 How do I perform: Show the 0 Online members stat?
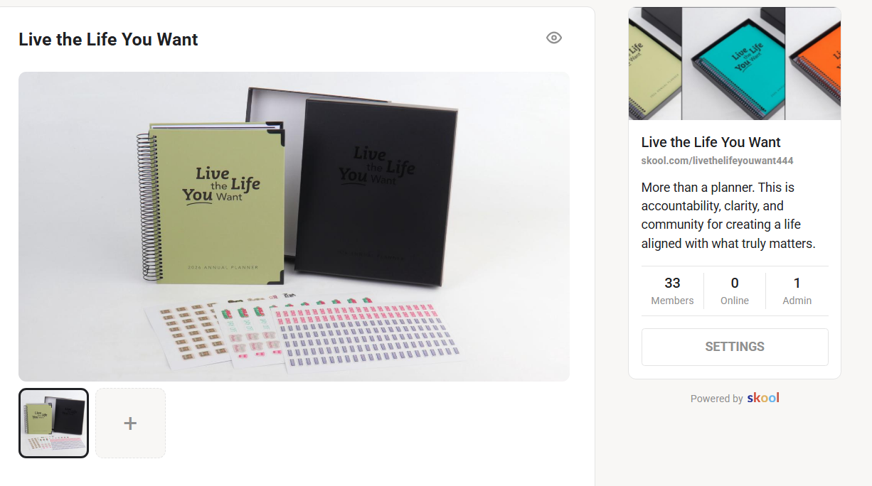tap(735, 291)
